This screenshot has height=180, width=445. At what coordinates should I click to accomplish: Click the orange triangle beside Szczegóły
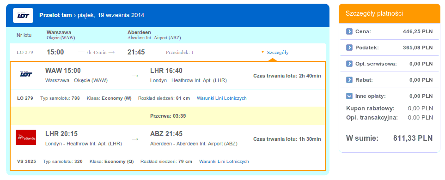(x=263, y=52)
